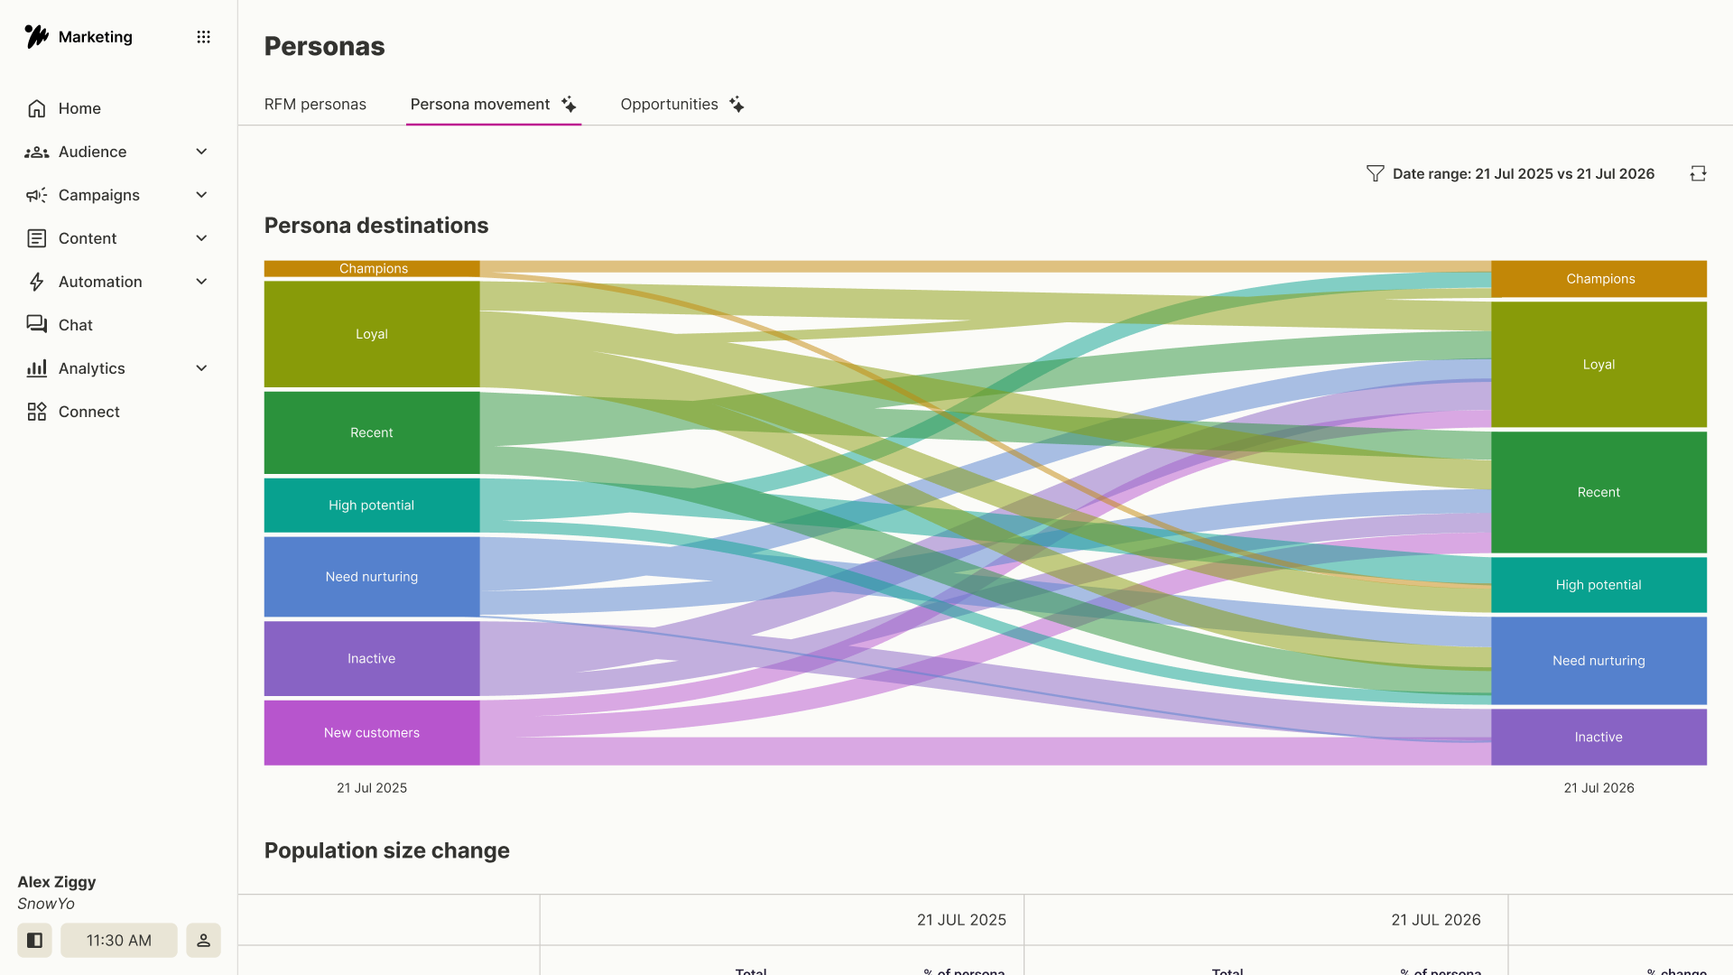The width and height of the screenshot is (1733, 975).
Task: Expand the Campaigns menu chevron
Action: point(201,195)
